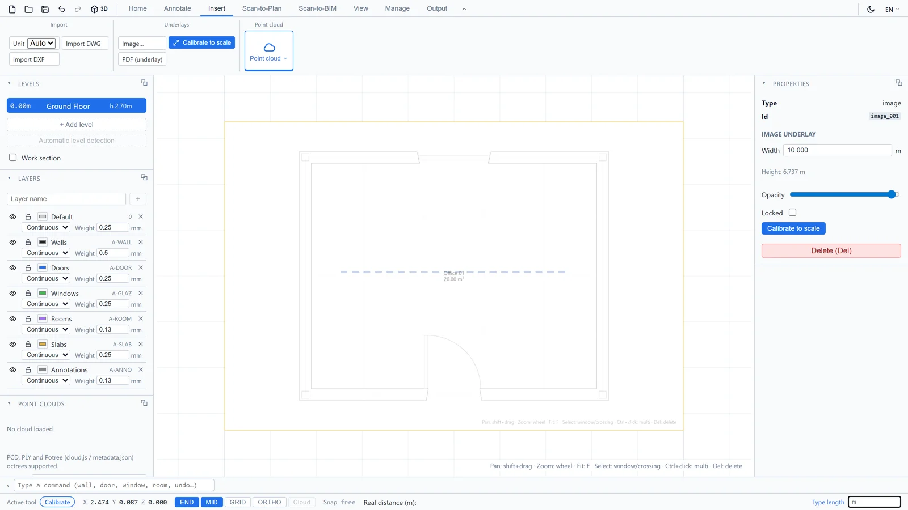Click the Walls layer color swatch
The height and width of the screenshot is (510, 908).
coord(43,242)
